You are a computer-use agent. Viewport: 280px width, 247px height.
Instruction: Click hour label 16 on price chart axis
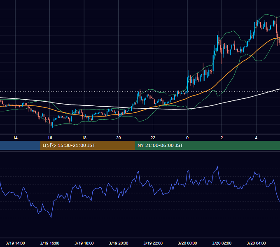[x=50, y=138]
